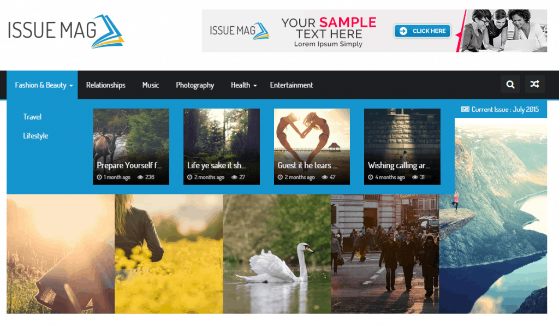Expand the Fashion & Beauty dropdown arrow
Screen dimensions: 559x327
pyautogui.click(x=72, y=86)
